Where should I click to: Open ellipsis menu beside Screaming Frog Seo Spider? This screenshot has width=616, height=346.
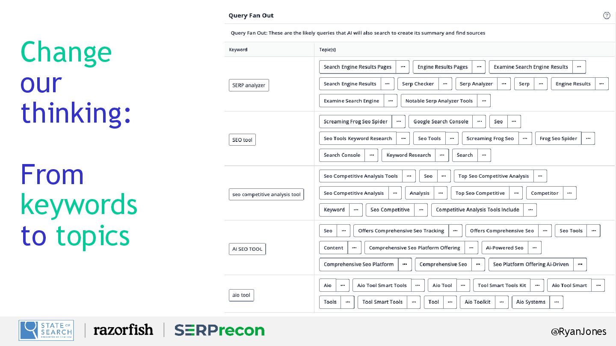[x=398, y=121]
